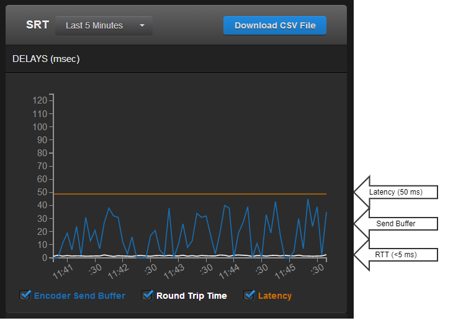
Task: Click the 120 value on y-axis
Action: 40,100
